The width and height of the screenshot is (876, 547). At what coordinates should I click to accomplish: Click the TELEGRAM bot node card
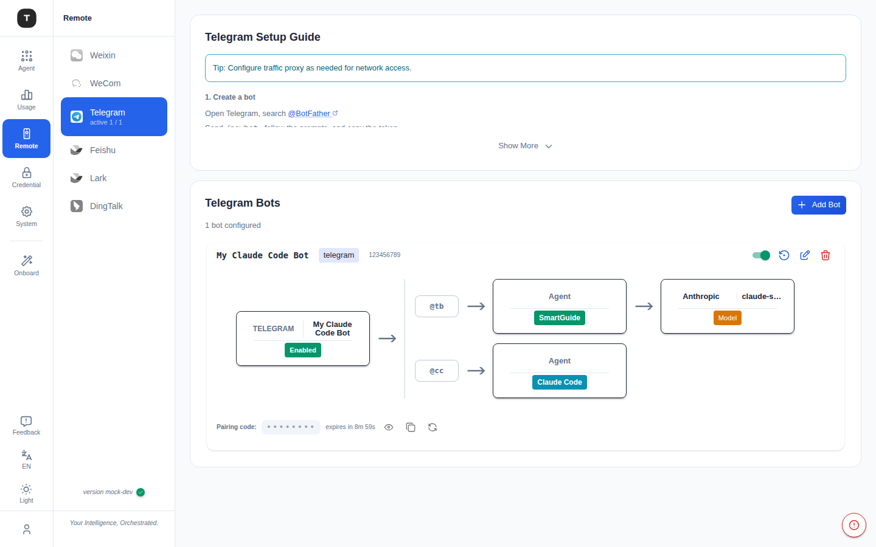[x=303, y=339]
